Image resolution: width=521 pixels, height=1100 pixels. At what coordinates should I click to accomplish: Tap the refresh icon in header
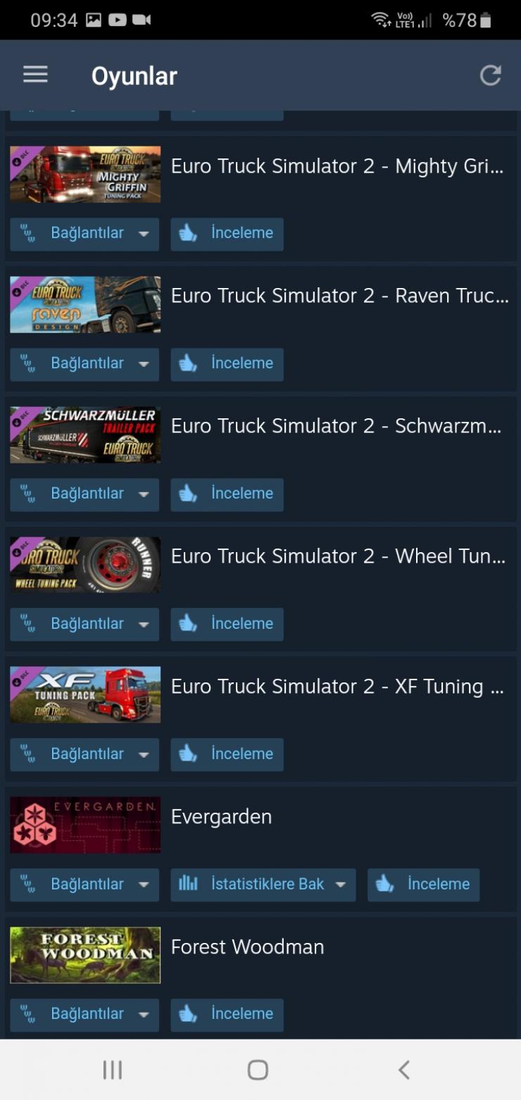point(490,75)
